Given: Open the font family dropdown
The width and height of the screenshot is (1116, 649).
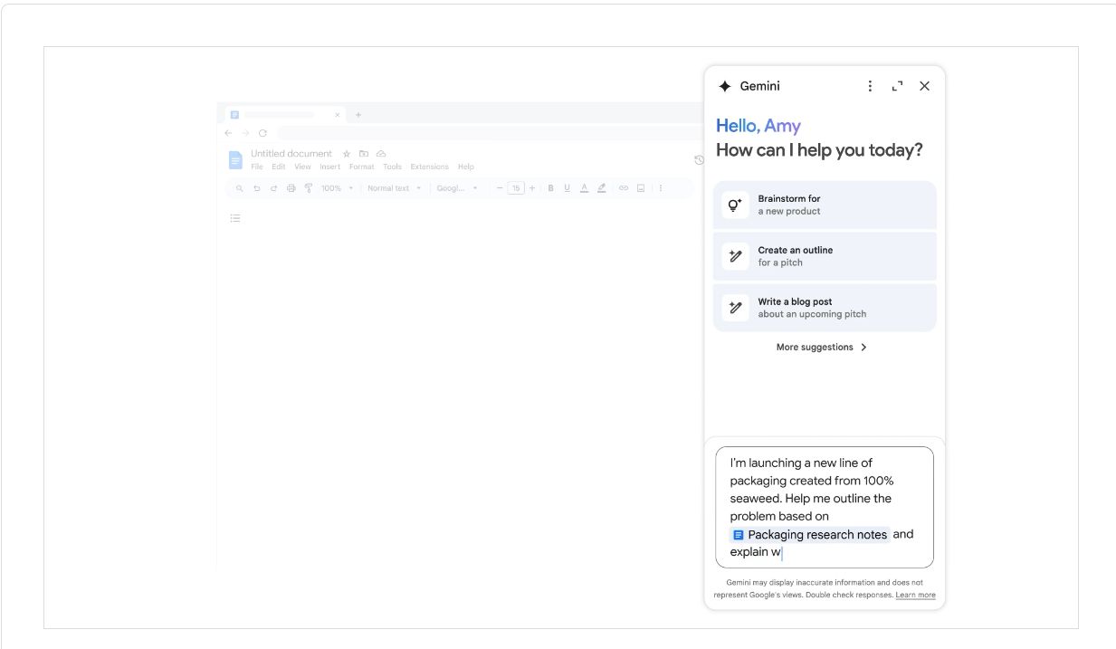Looking at the screenshot, I should click(457, 188).
